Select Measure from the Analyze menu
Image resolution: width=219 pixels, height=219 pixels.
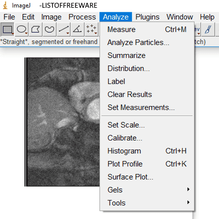coord(147,30)
